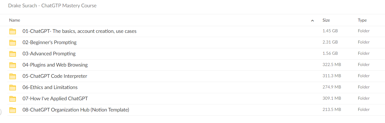Sort files by the Type column header
This screenshot has height=123, width=385.
click(x=362, y=20)
